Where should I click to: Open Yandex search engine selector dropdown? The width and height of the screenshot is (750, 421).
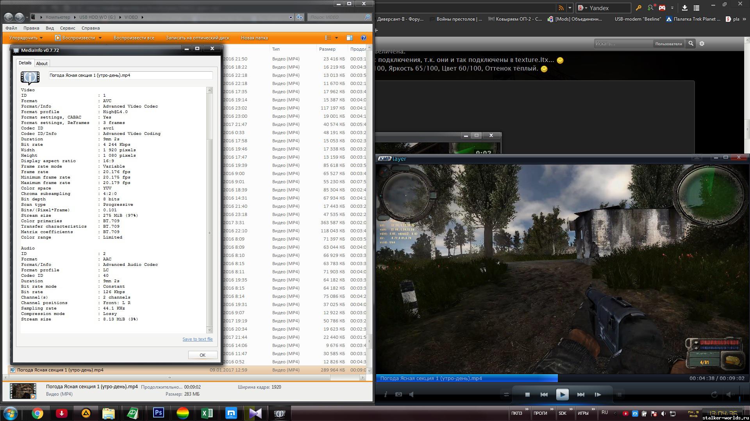click(583, 8)
